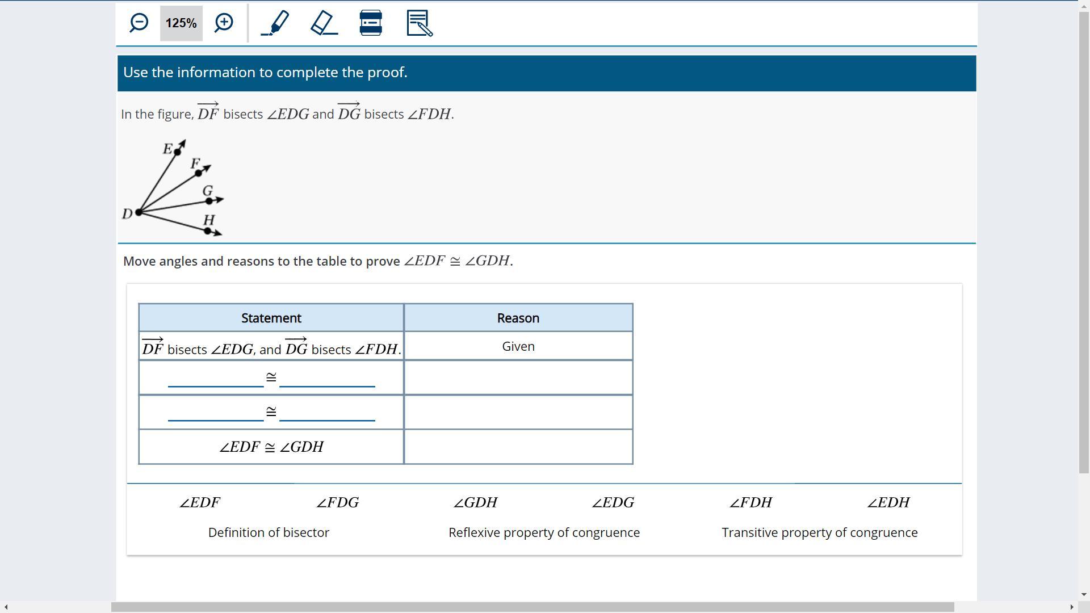This screenshot has width=1090, height=613.
Task: Open the notepad tool icon
Action: tap(420, 23)
